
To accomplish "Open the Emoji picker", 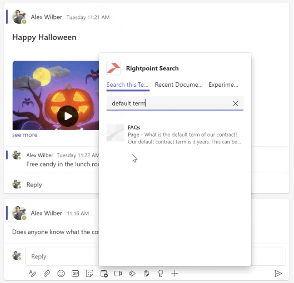I will [61, 274].
